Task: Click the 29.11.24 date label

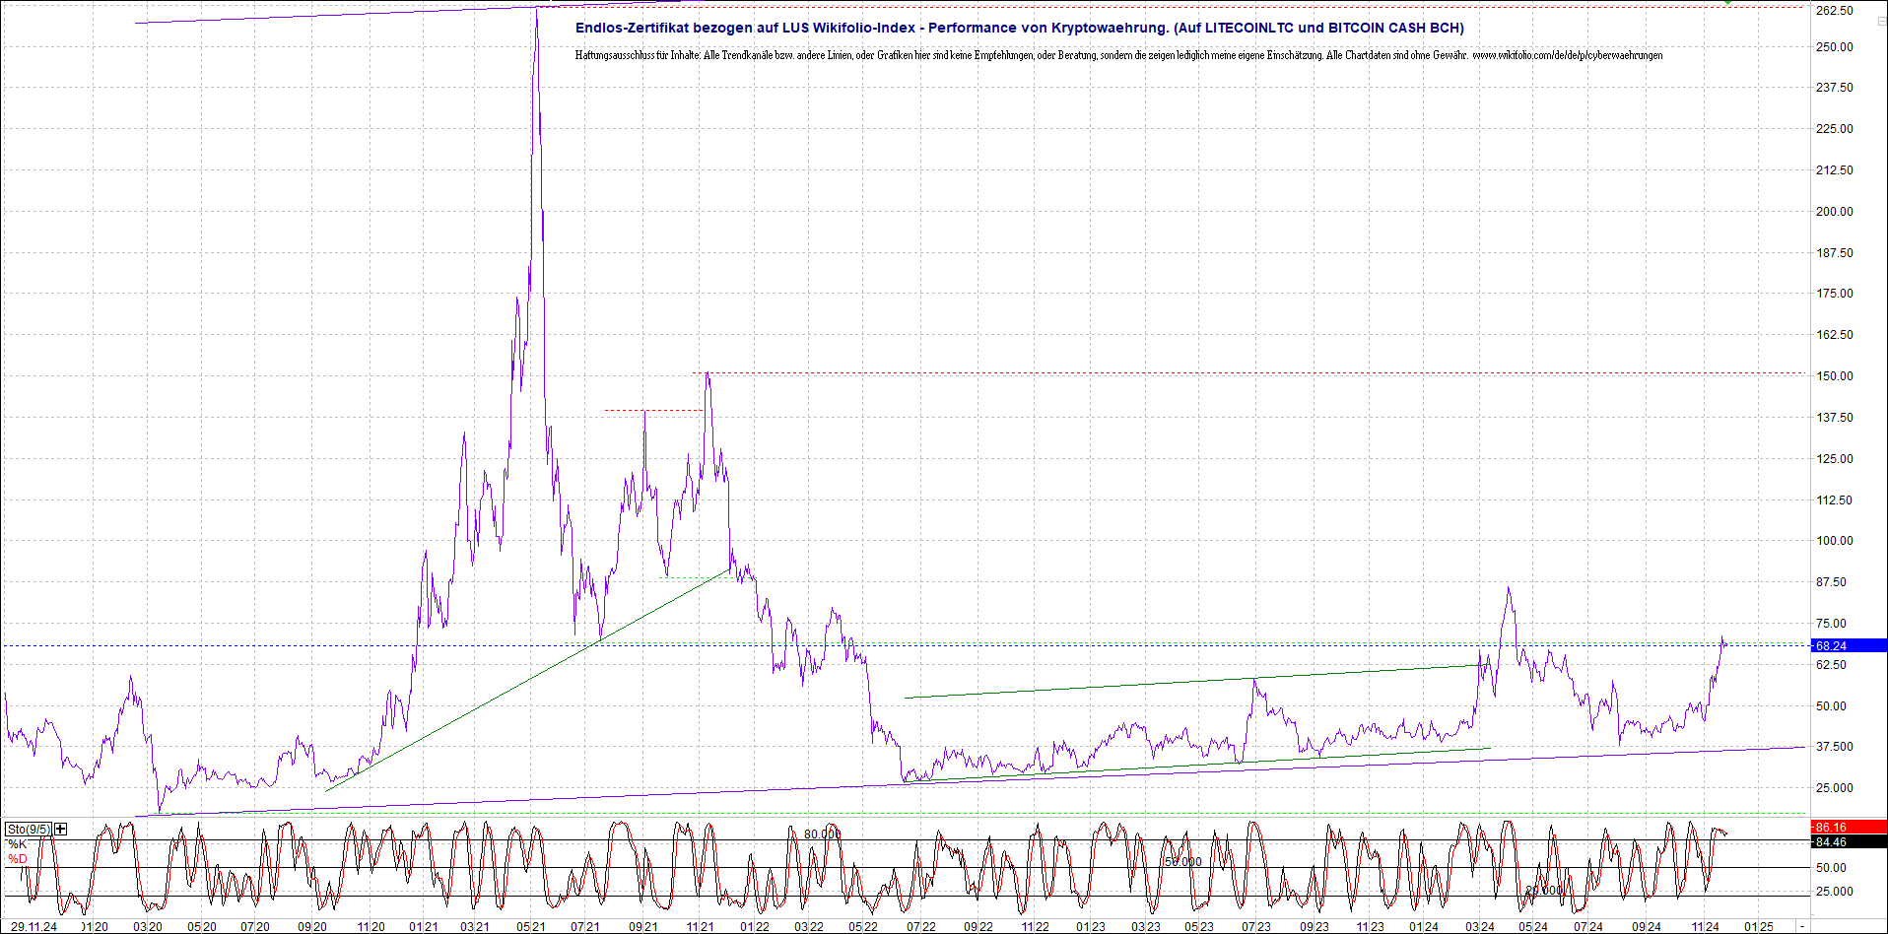Action: pyautogui.click(x=34, y=926)
